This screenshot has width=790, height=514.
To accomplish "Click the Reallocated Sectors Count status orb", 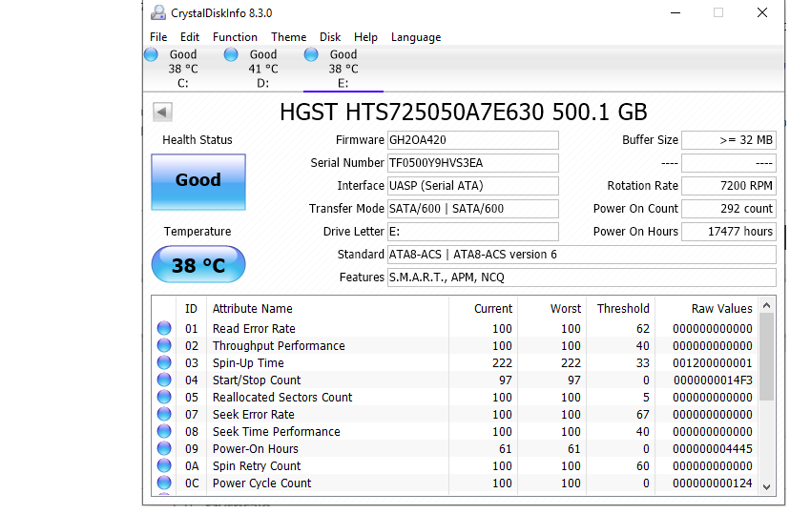I will tap(163, 398).
